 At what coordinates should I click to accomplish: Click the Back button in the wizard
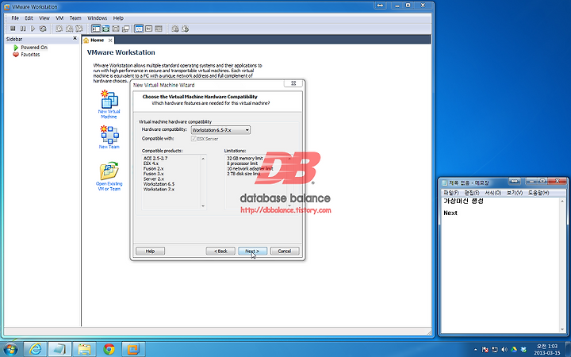pyautogui.click(x=220, y=251)
